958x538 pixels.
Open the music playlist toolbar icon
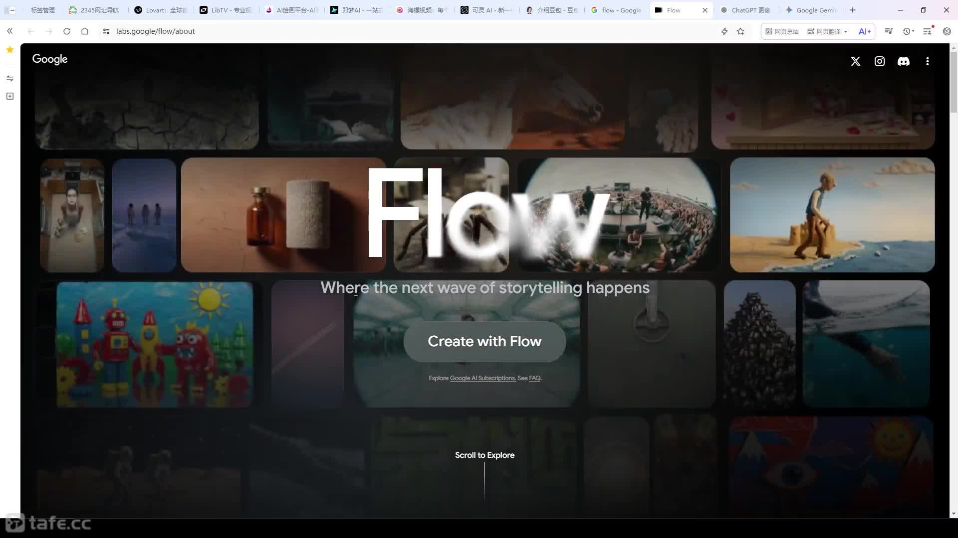click(x=889, y=31)
